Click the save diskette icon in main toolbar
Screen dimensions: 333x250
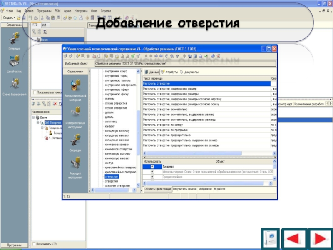tap(24, 18)
